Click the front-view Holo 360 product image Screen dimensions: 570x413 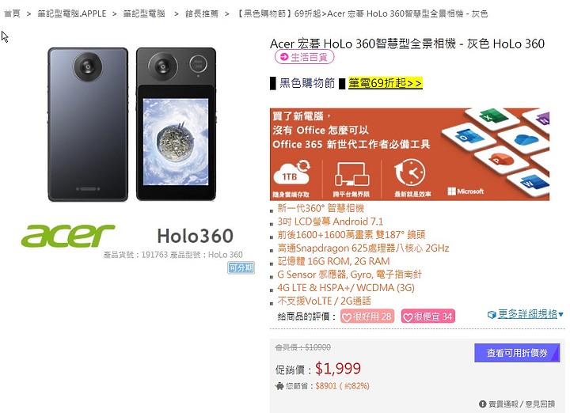pyautogui.click(x=176, y=124)
